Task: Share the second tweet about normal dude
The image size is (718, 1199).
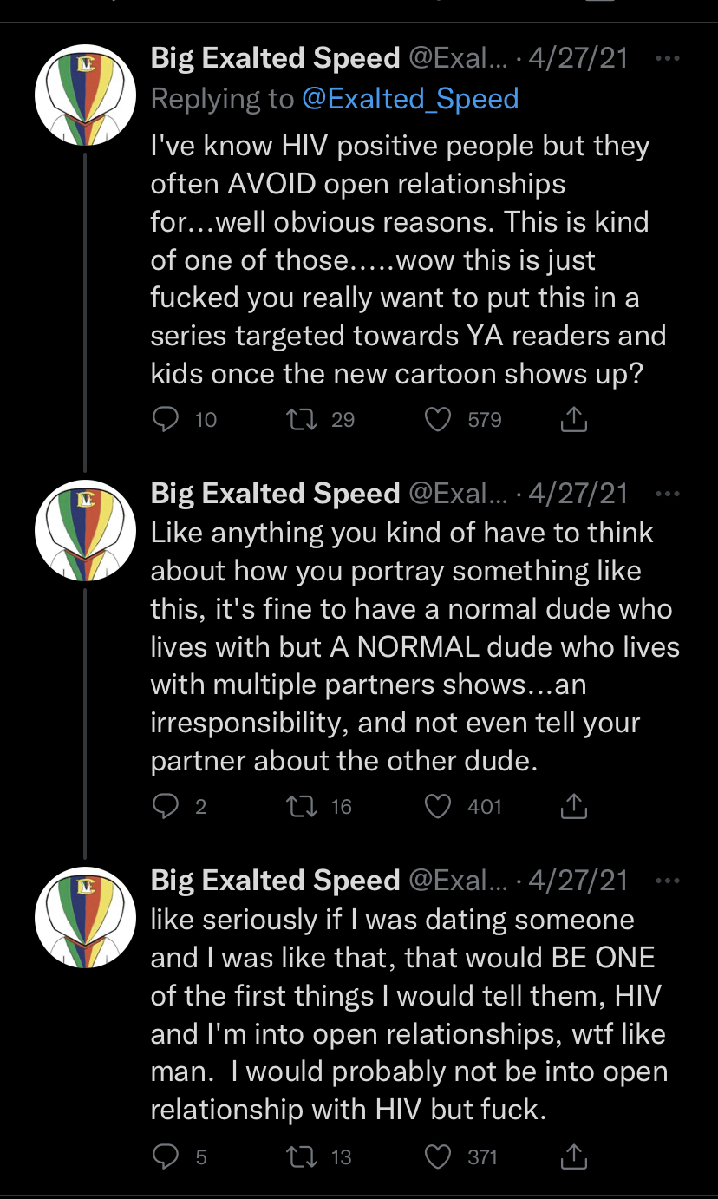Action: tap(573, 807)
